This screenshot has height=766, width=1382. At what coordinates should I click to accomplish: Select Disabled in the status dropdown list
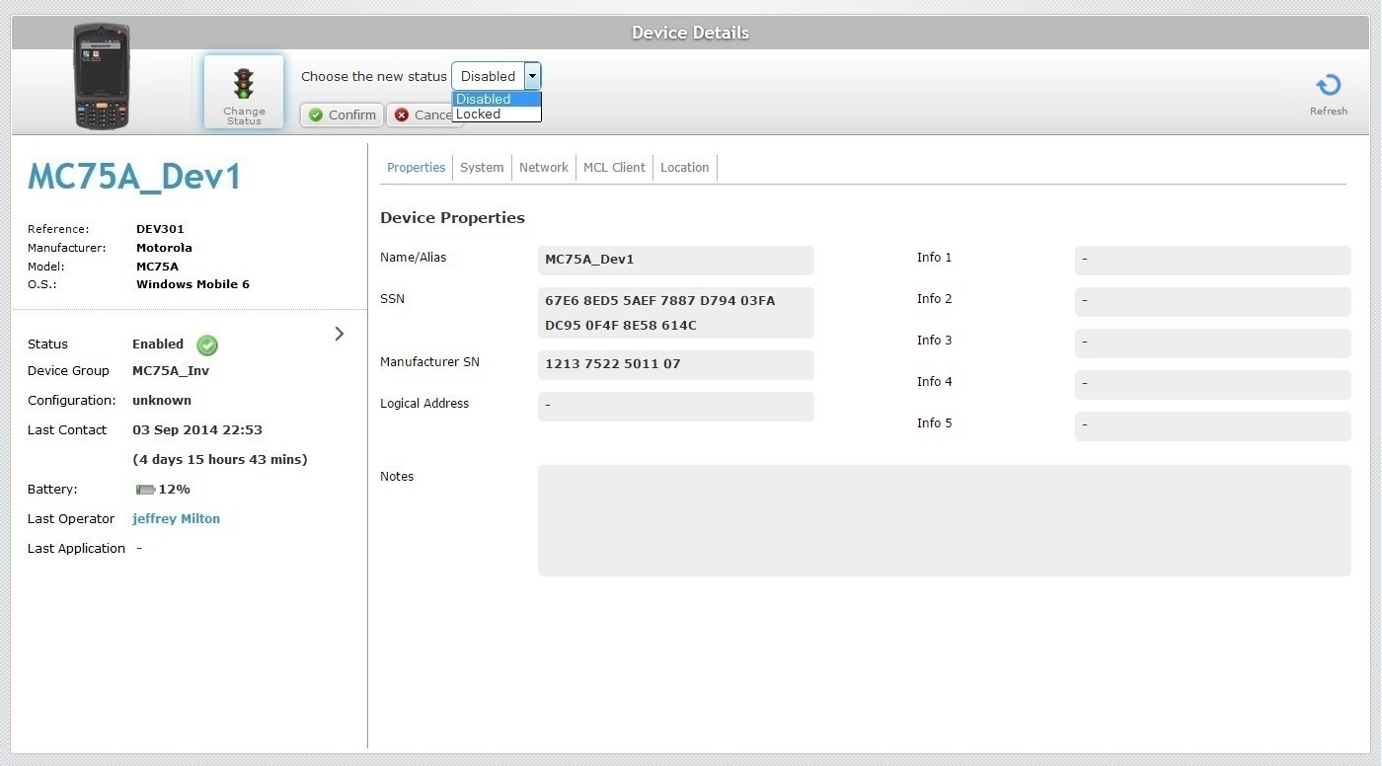[x=497, y=99]
